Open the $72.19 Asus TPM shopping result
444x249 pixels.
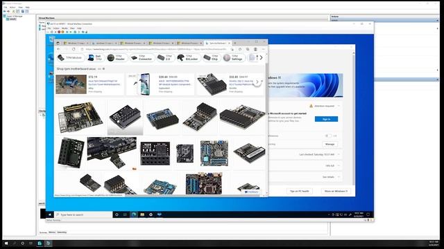[90, 84]
